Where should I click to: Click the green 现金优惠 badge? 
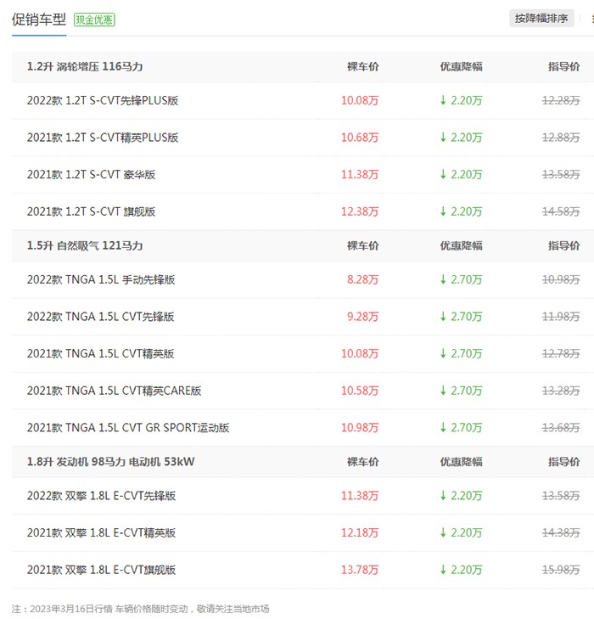pyautogui.click(x=94, y=20)
